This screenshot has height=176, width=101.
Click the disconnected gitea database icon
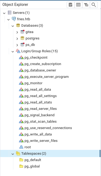(x=22, y=32)
